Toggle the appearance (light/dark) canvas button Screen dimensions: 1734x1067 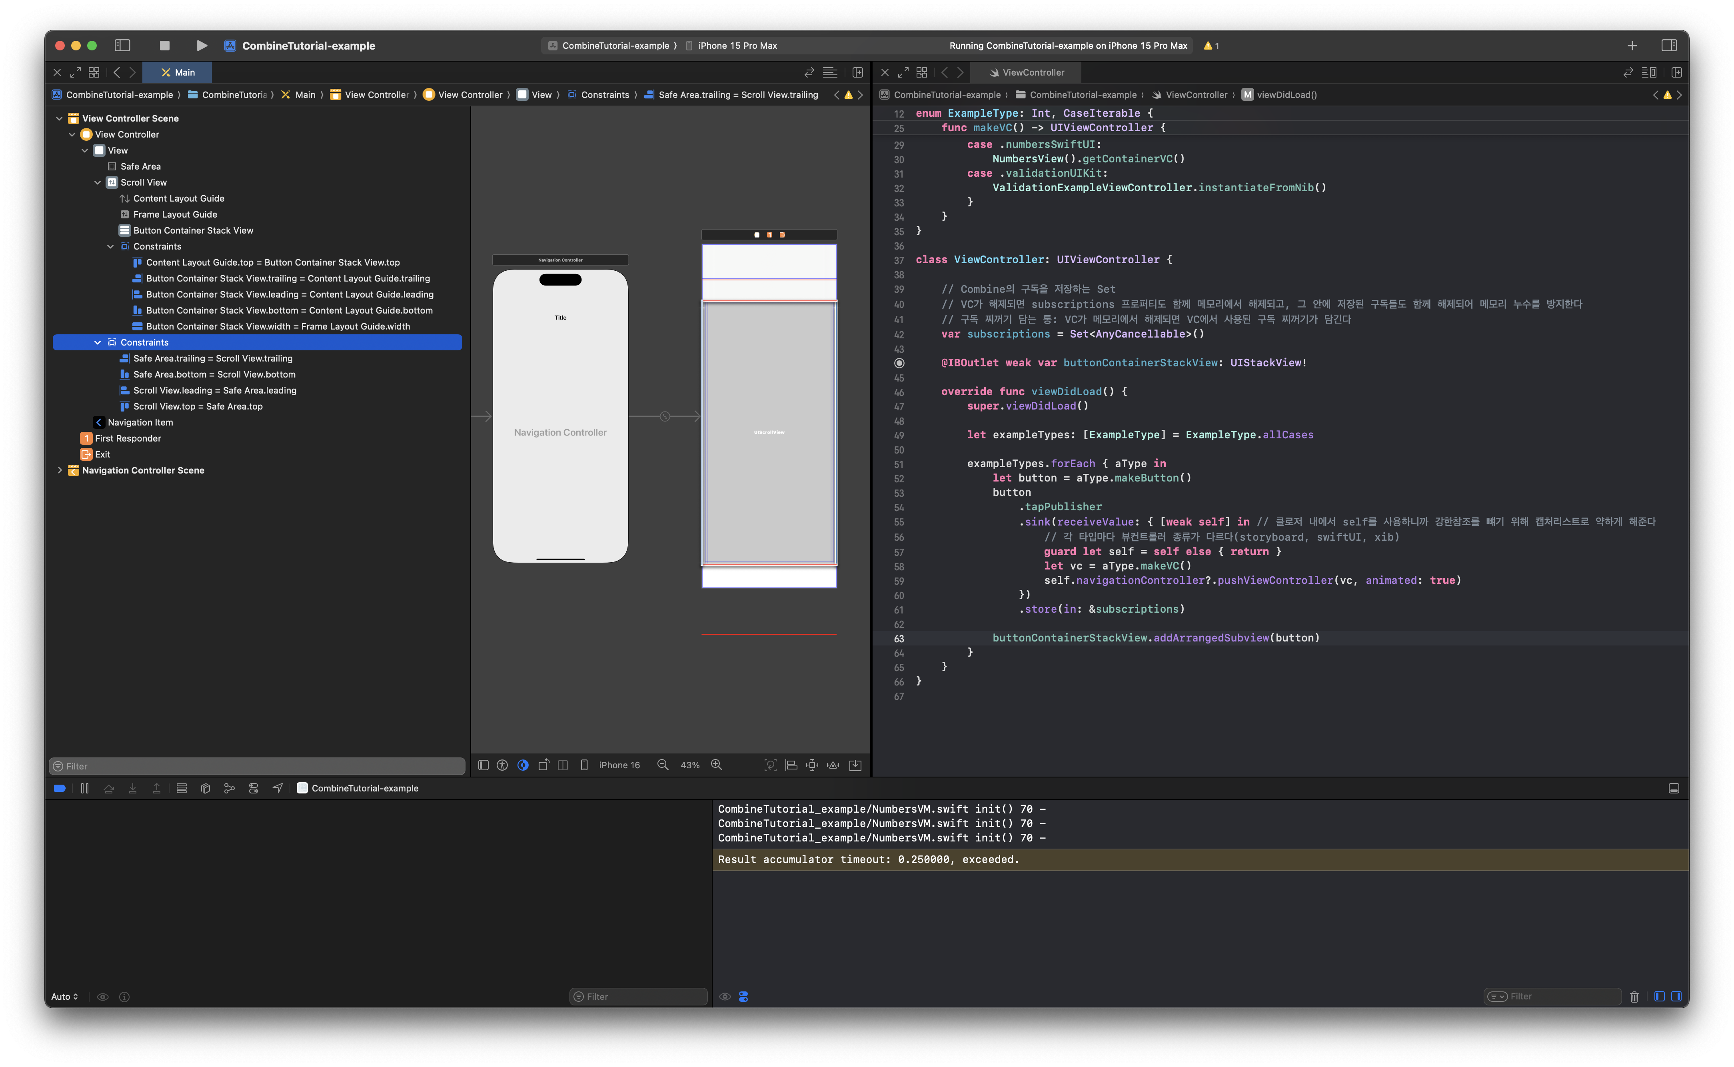tap(523, 765)
